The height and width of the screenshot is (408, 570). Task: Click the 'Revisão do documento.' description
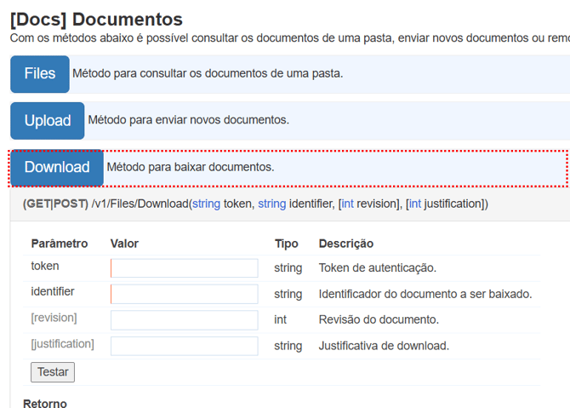(379, 320)
